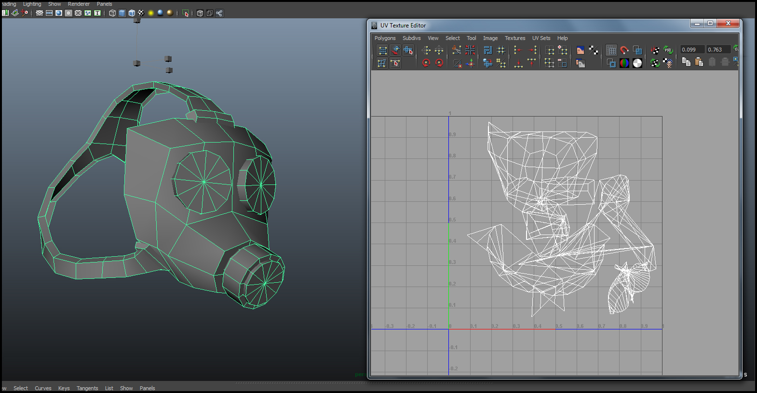This screenshot has width=757, height=393.
Task: Click the U coordinate field showing 0.099
Action: point(691,50)
